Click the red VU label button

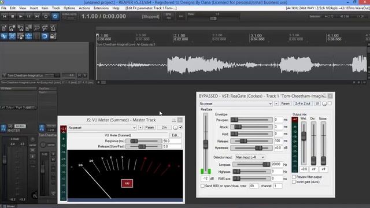pyautogui.click(x=127, y=184)
